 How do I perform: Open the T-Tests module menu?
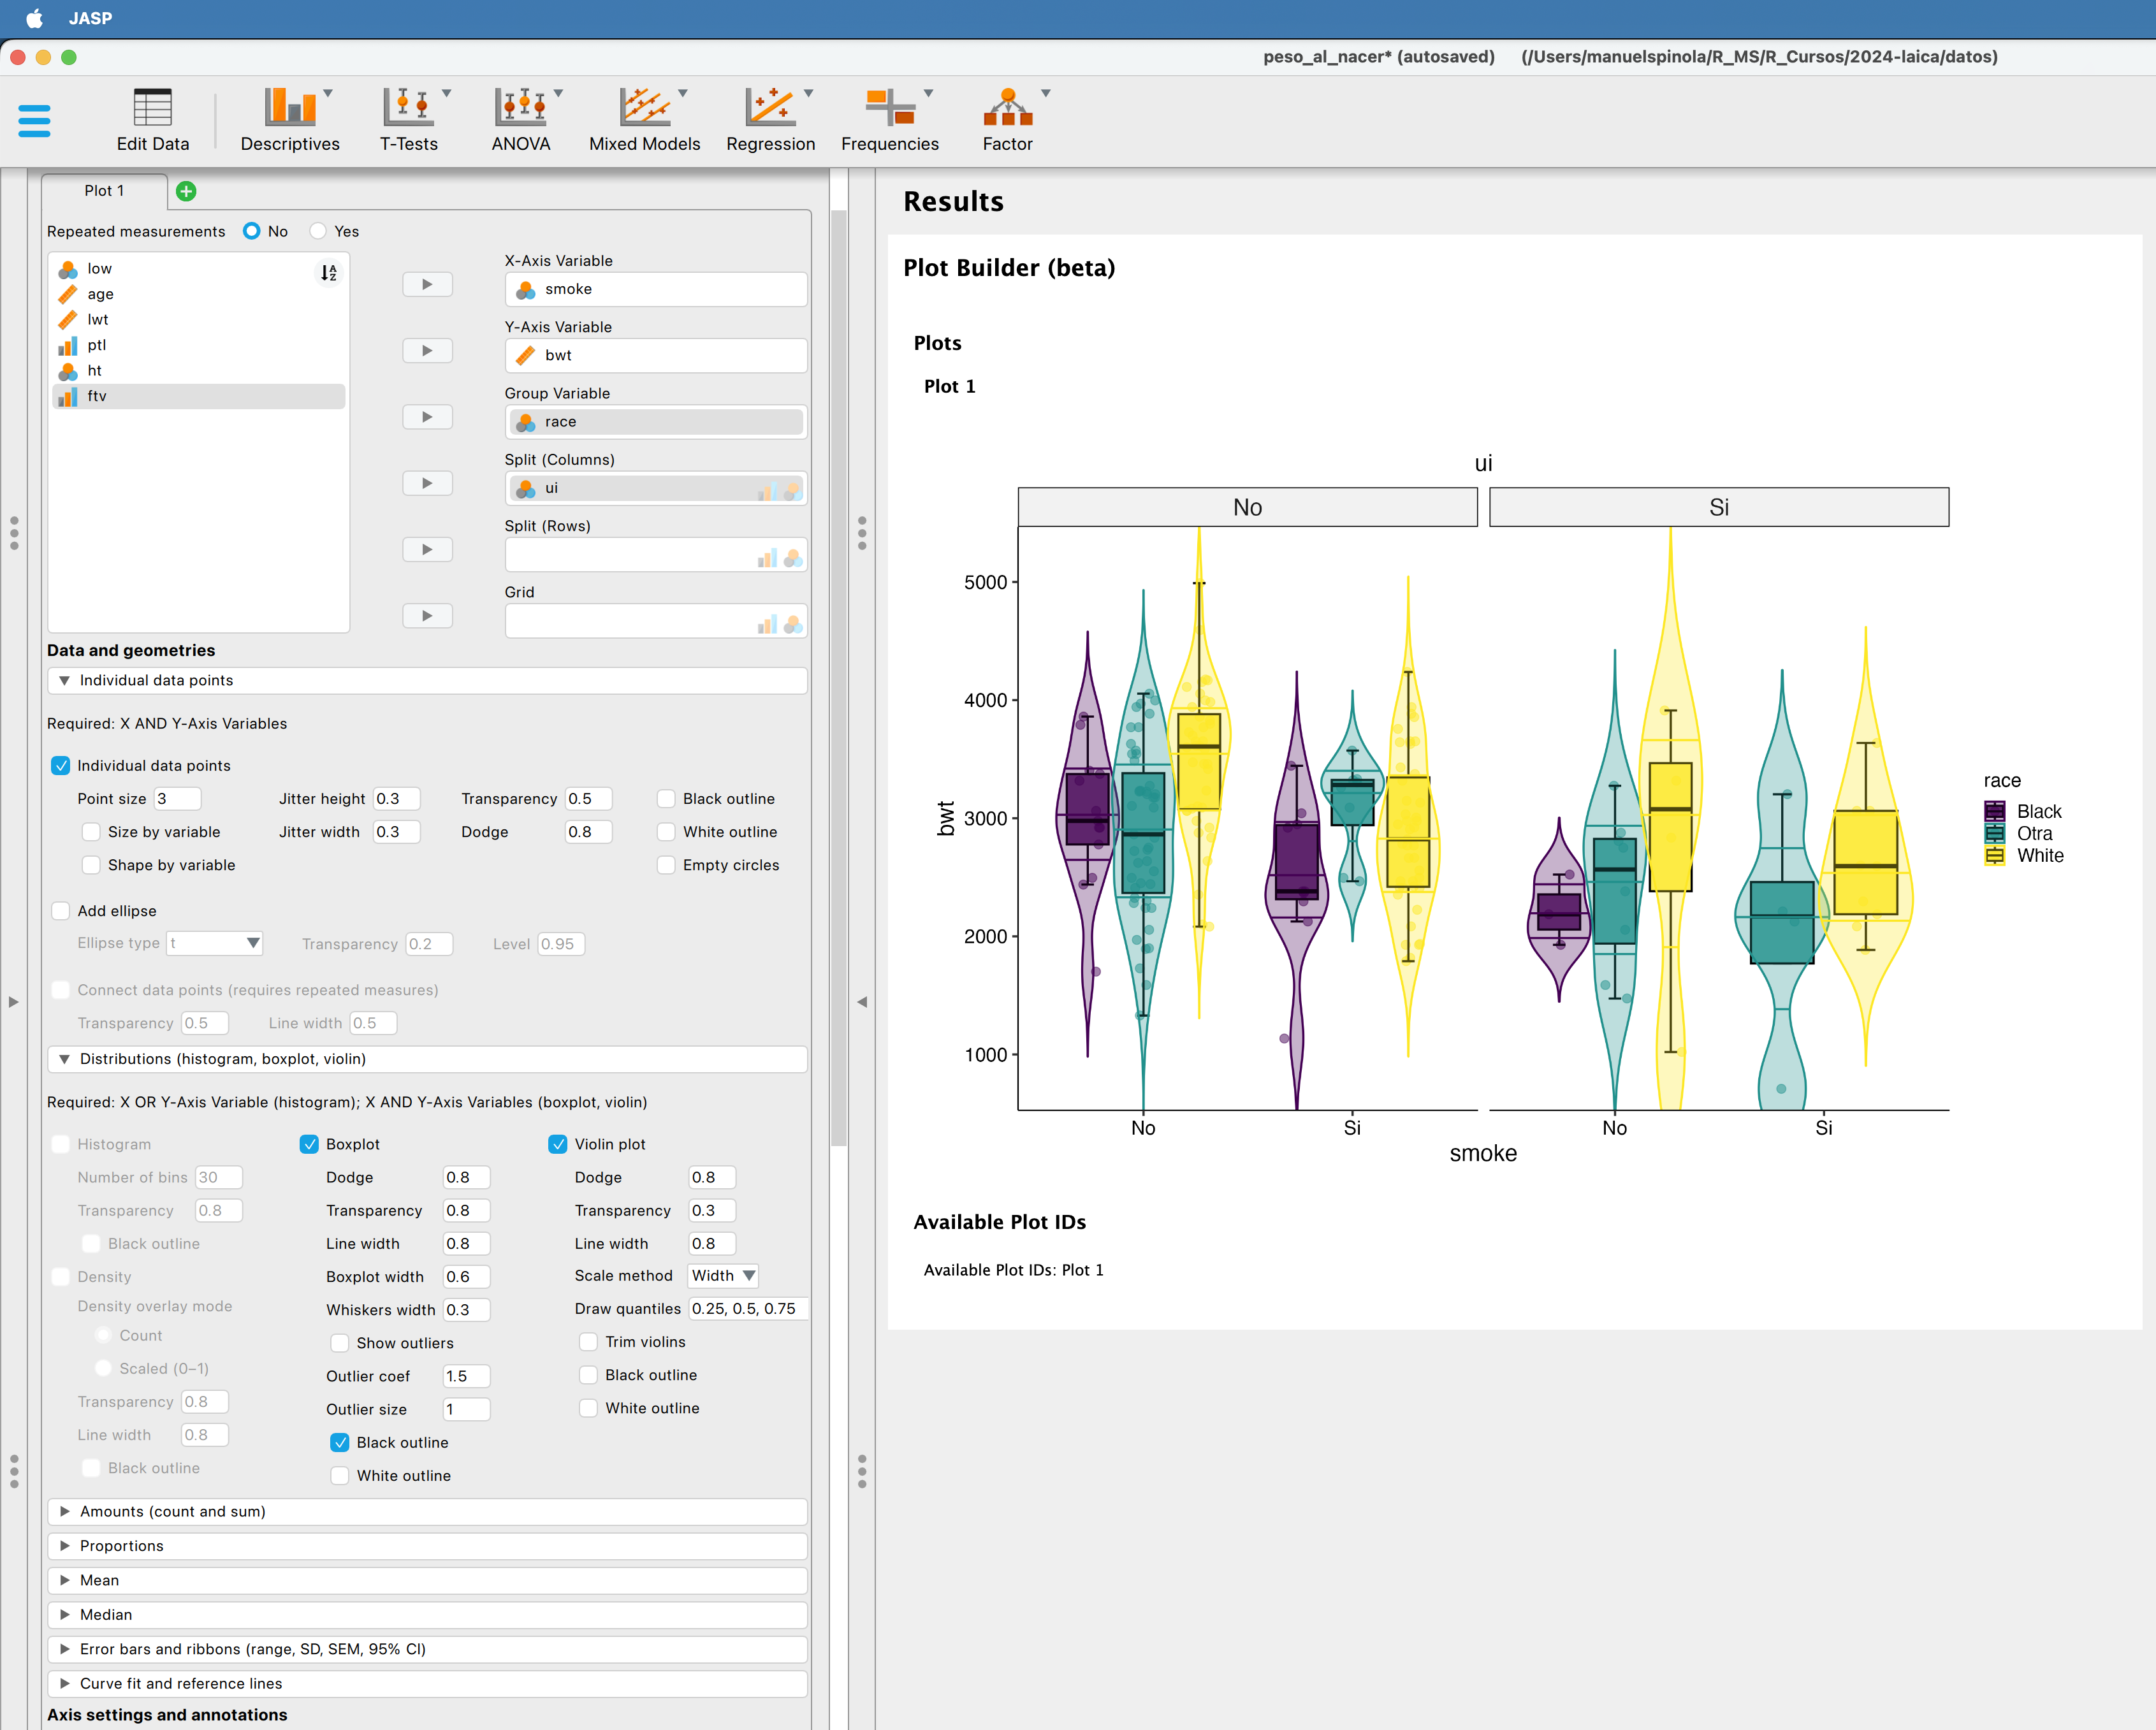(x=409, y=119)
